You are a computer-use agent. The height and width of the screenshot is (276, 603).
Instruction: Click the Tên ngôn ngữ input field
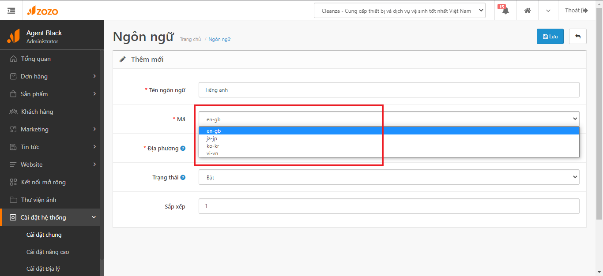(389, 90)
